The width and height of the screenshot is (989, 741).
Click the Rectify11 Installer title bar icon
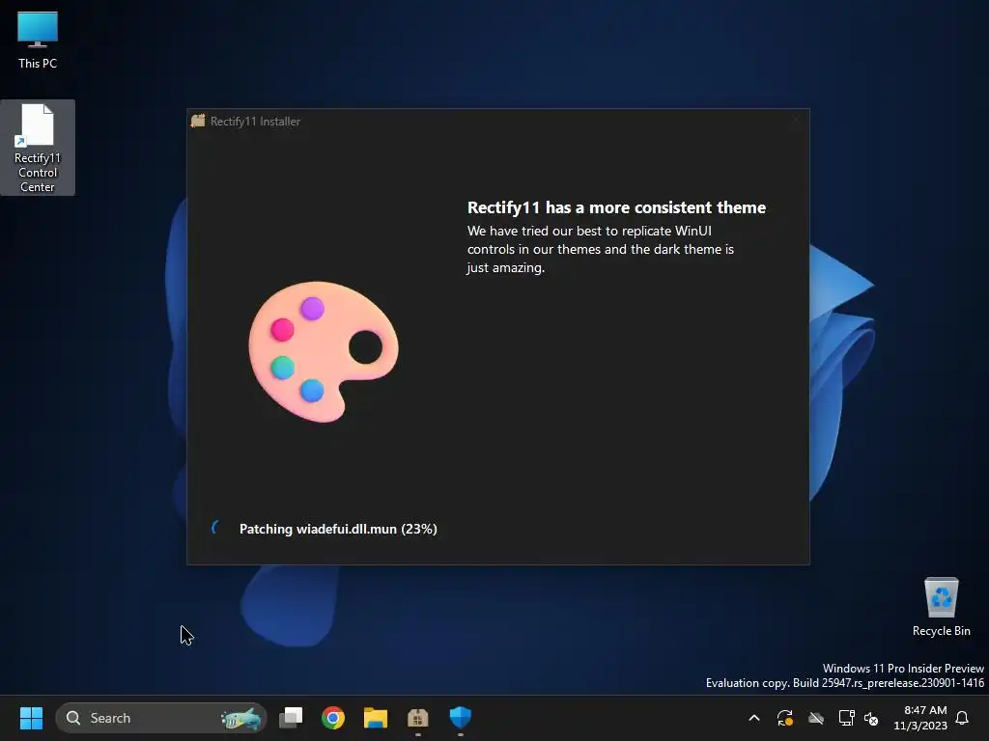[198, 121]
